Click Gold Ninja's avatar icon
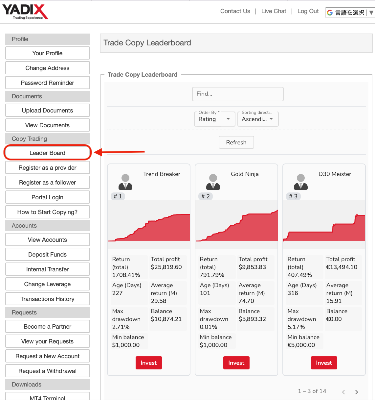This screenshot has height=400, width=375. (213, 182)
